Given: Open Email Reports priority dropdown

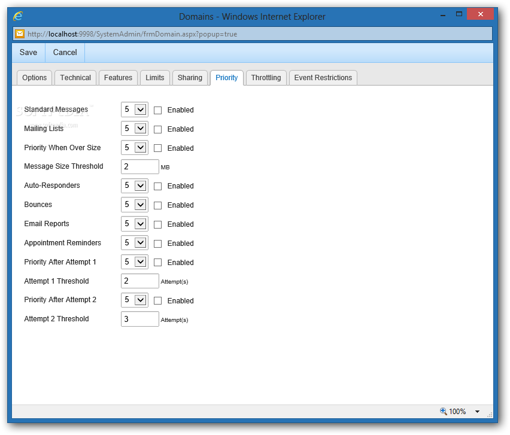Looking at the screenshot, I should click(x=134, y=224).
